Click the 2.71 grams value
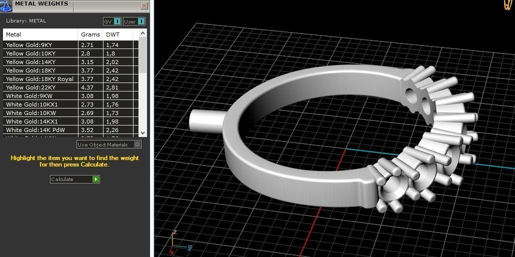Image resolution: width=515 pixels, height=257 pixels. [x=87, y=45]
